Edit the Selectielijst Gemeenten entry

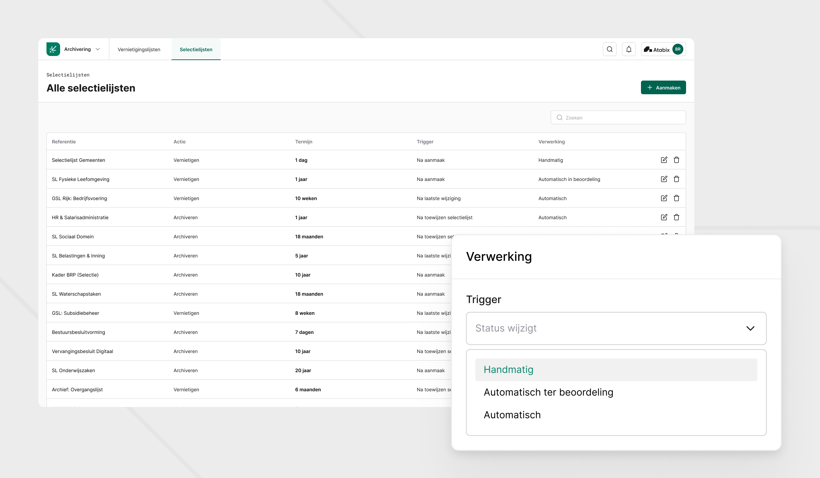pyautogui.click(x=664, y=160)
